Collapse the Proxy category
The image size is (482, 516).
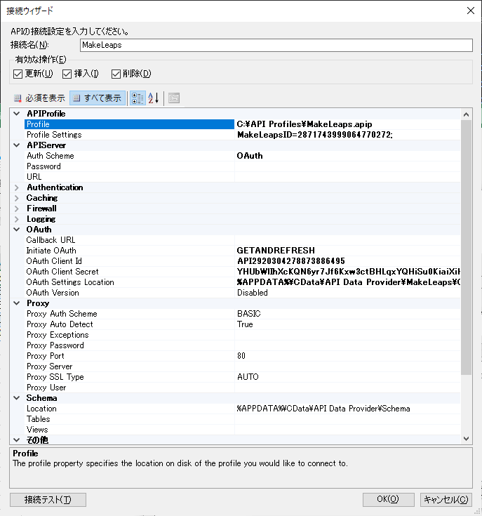pos(17,303)
